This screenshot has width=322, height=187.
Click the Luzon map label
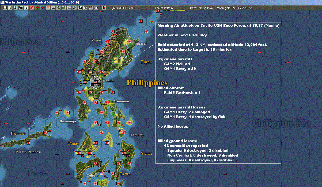[x=146, y=62]
